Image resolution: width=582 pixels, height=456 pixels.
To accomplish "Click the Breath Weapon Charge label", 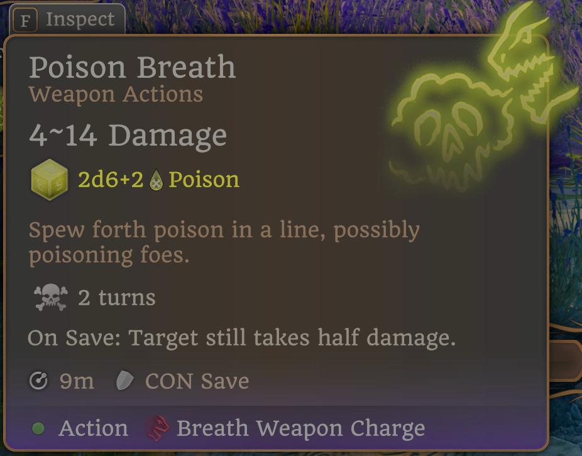I will [x=300, y=428].
